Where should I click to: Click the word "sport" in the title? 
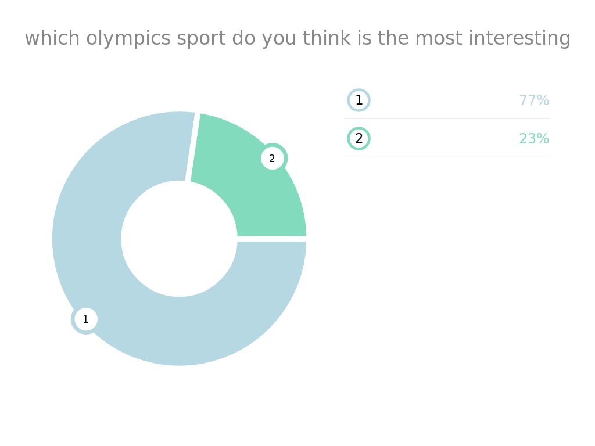(202, 39)
